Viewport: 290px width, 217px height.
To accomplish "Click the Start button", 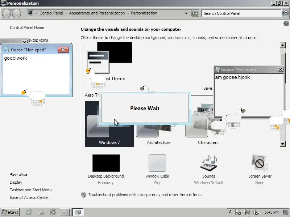I will click(10, 212).
